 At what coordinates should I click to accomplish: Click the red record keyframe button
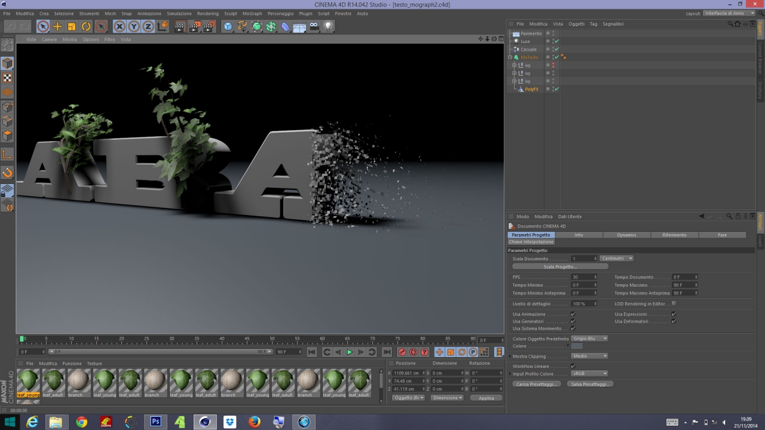[x=402, y=352]
